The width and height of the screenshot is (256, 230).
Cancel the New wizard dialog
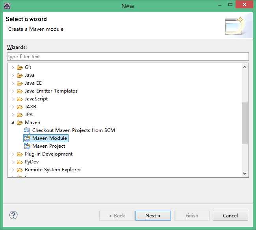230,216
